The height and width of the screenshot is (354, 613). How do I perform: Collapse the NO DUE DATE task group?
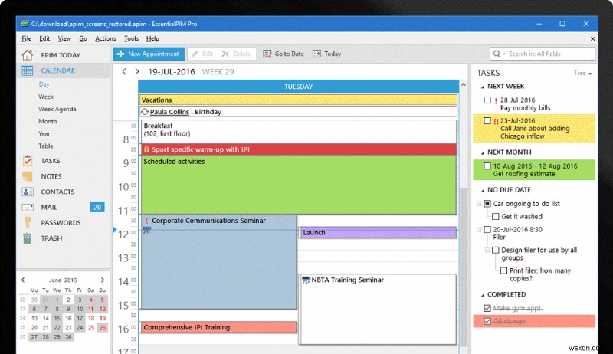pos(483,190)
